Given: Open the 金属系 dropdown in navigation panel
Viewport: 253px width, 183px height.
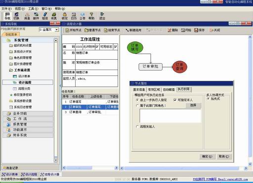Looking at the screenshot, I should pyautogui.click(x=57, y=30).
